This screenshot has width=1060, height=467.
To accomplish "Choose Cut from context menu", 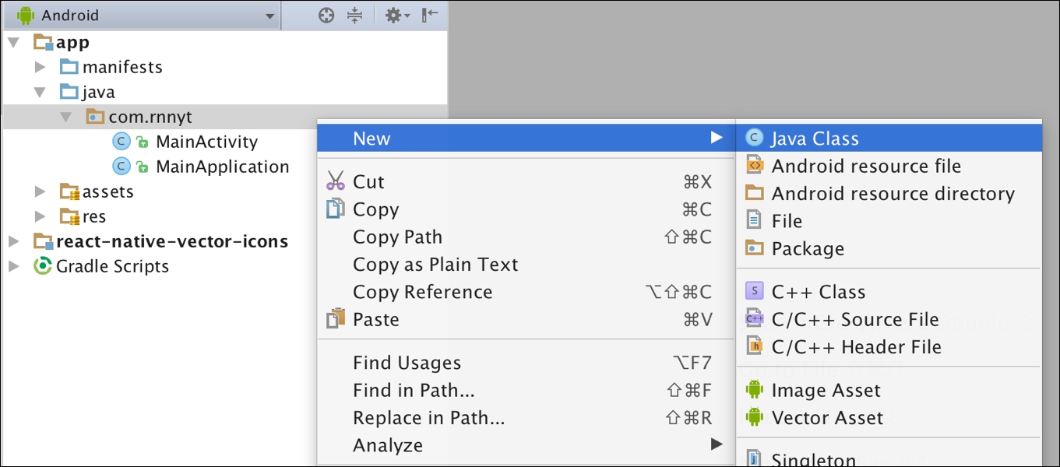I will click(526, 182).
